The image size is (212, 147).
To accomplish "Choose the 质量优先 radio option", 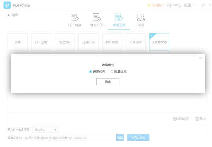I will tap(112, 72).
